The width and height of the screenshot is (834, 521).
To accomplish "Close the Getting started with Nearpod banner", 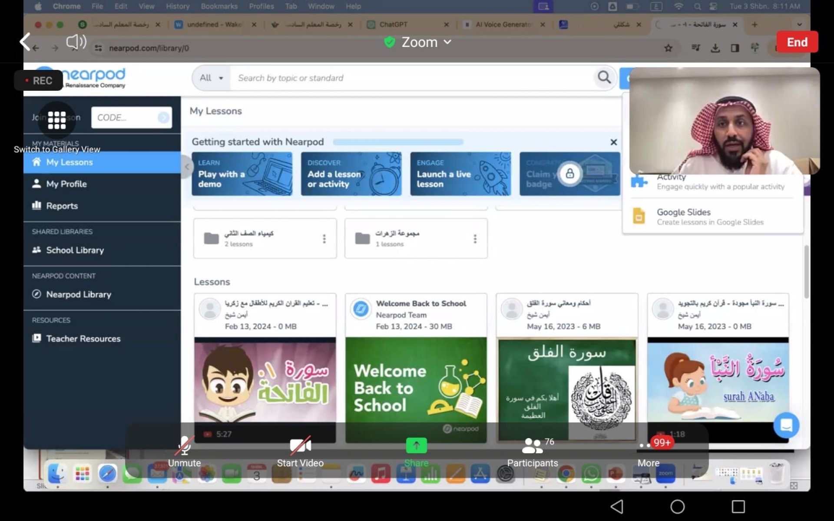I will point(613,142).
